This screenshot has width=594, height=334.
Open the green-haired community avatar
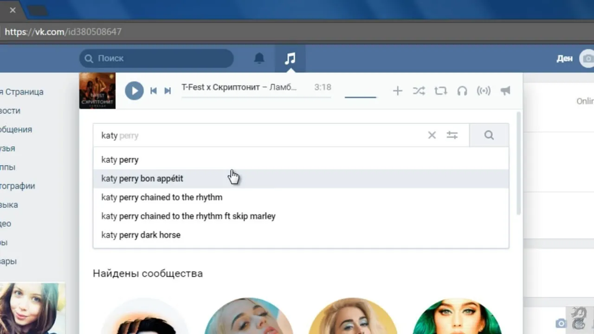(x=457, y=316)
